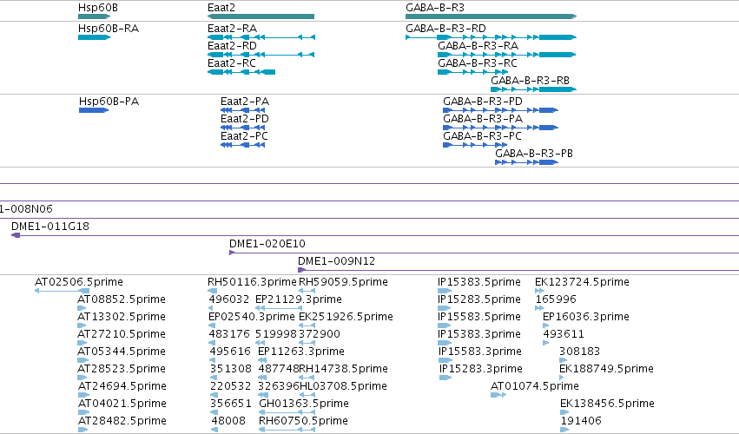Open the GH01363.5prime EST label
Screen dimensions: 739x434
[x=304, y=404]
